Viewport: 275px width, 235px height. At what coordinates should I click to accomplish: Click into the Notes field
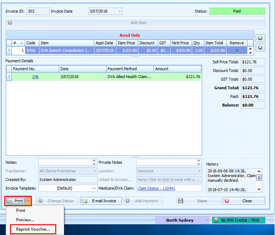65,163
